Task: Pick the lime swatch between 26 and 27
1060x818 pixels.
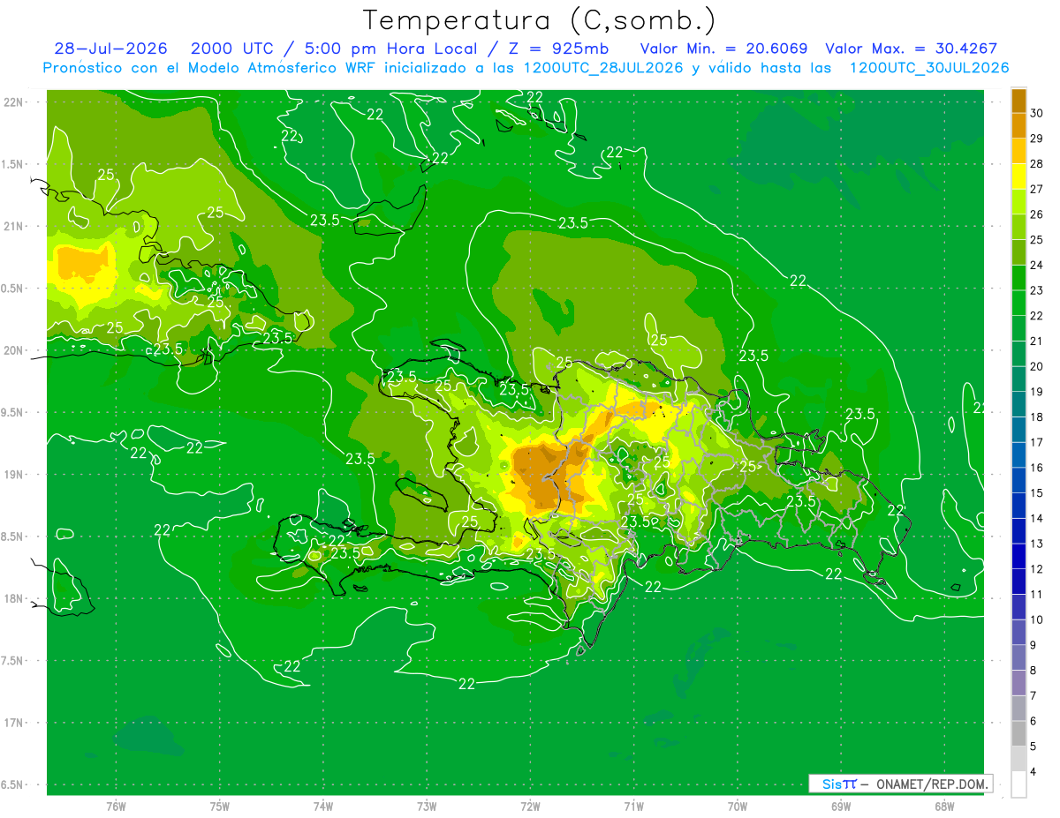Action: (x=1018, y=202)
